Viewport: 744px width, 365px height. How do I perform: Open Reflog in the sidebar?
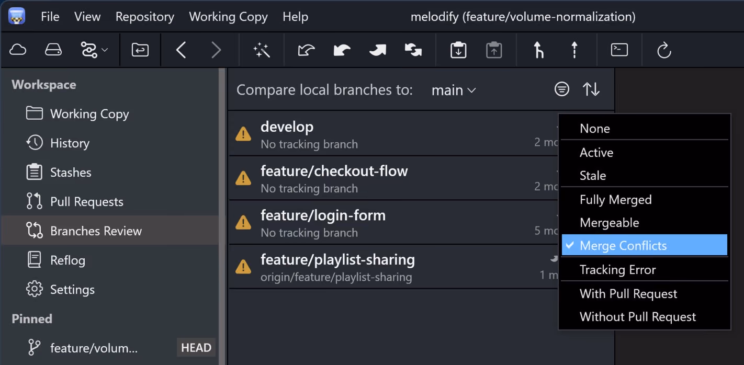pyautogui.click(x=110, y=260)
